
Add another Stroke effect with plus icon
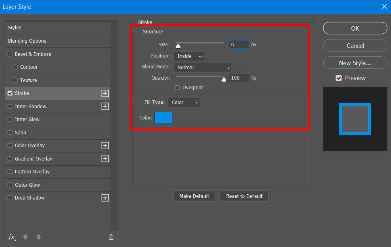(105, 93)
